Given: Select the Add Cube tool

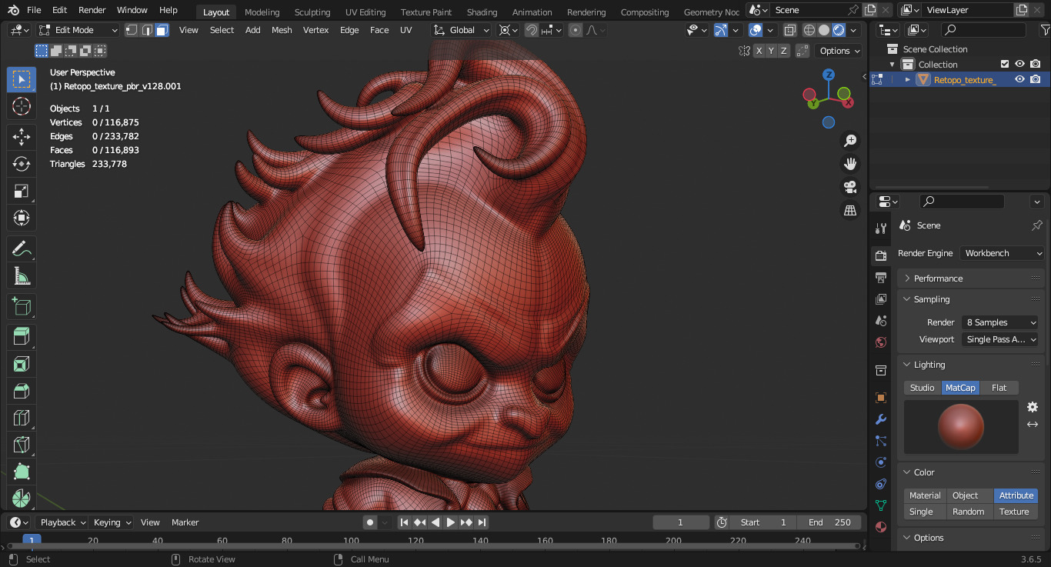Looking at the screenshot, I should coord(21,306).
